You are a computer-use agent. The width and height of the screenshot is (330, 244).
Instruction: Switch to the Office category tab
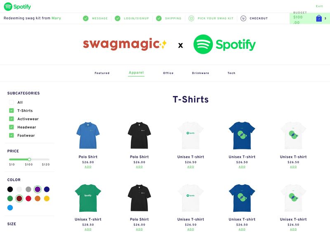tap(168, 73)
